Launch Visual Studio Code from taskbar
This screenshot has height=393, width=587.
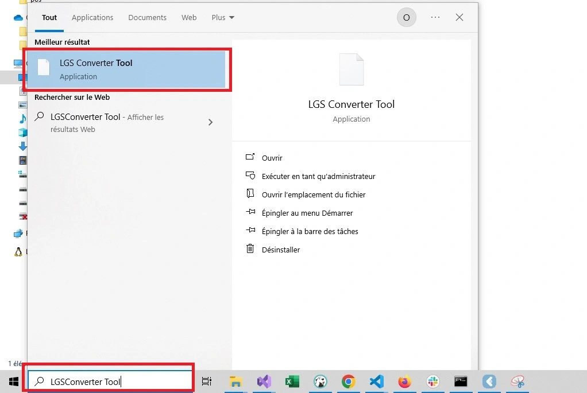point(377,382)
